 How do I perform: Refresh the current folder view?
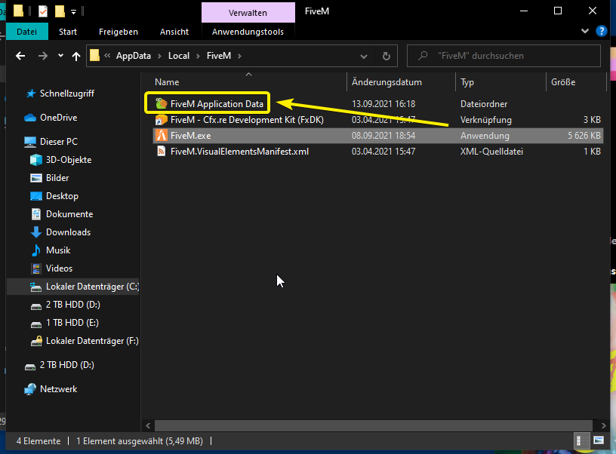point(387,56)
